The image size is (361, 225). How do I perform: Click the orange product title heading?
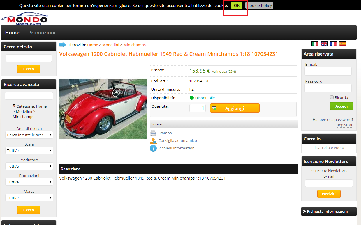click(169, 54)
